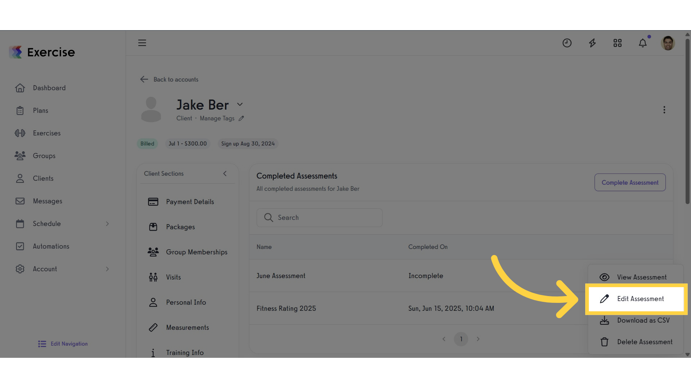Go to next page of assessments

pyautogui.click(x=478, y=339)
